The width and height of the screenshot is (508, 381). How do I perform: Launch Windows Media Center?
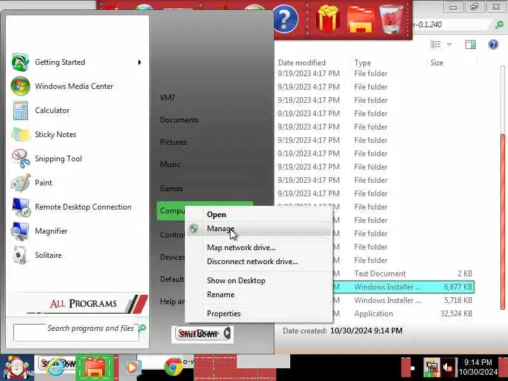[74, 86]
